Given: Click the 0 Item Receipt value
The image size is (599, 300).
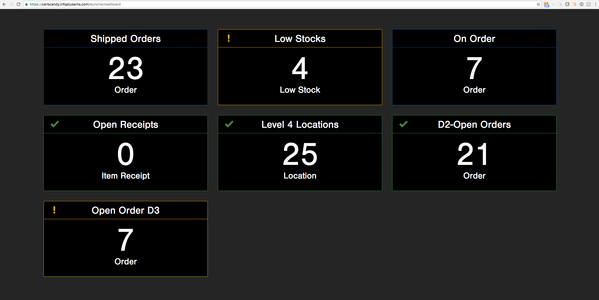Looking at the screenshot, I should pyautogui.click(x=125, y=154).
